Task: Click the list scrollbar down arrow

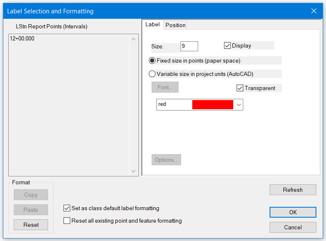Action: pos(134,171)
